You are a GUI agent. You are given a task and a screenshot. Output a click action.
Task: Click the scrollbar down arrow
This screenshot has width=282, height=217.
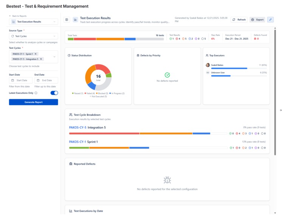[x=275, y=213]
